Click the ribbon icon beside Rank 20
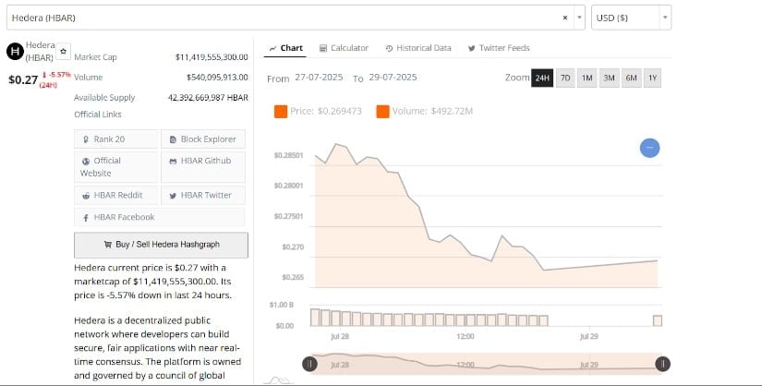 (x=86, y=140)
